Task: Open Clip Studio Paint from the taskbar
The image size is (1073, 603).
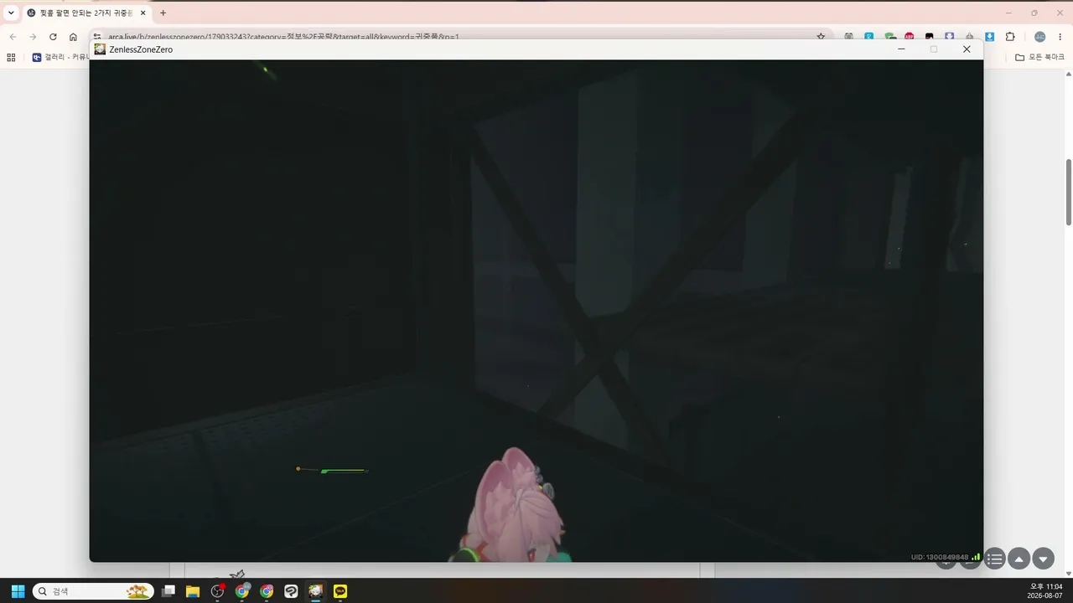Action: 291,591
